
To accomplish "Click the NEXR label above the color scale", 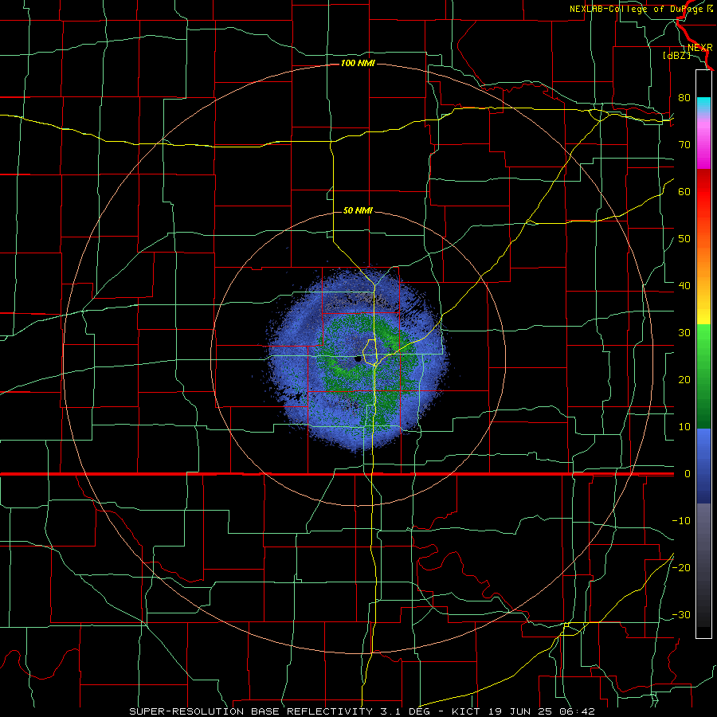I will click(699, 48).
